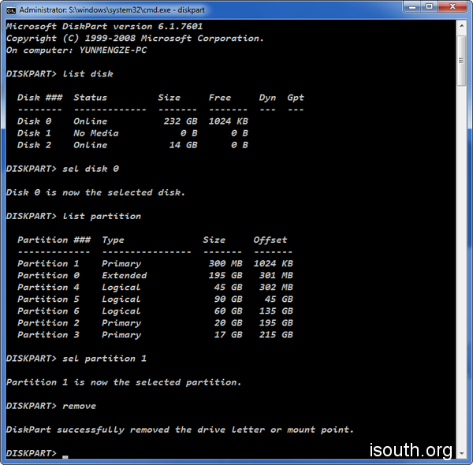Image resolution: width=473 pixels, height=465 pixels.
Task: Click 'Partition 1 is now the selected partition.'
Action: pyautogui.click(x=124, y=382)
